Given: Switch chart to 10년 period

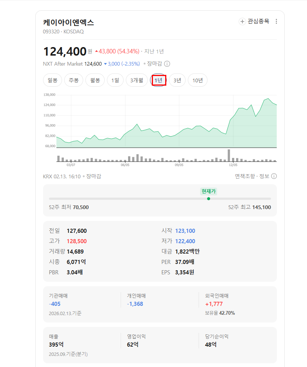Looking at the screenshot, I should point(197,80).
